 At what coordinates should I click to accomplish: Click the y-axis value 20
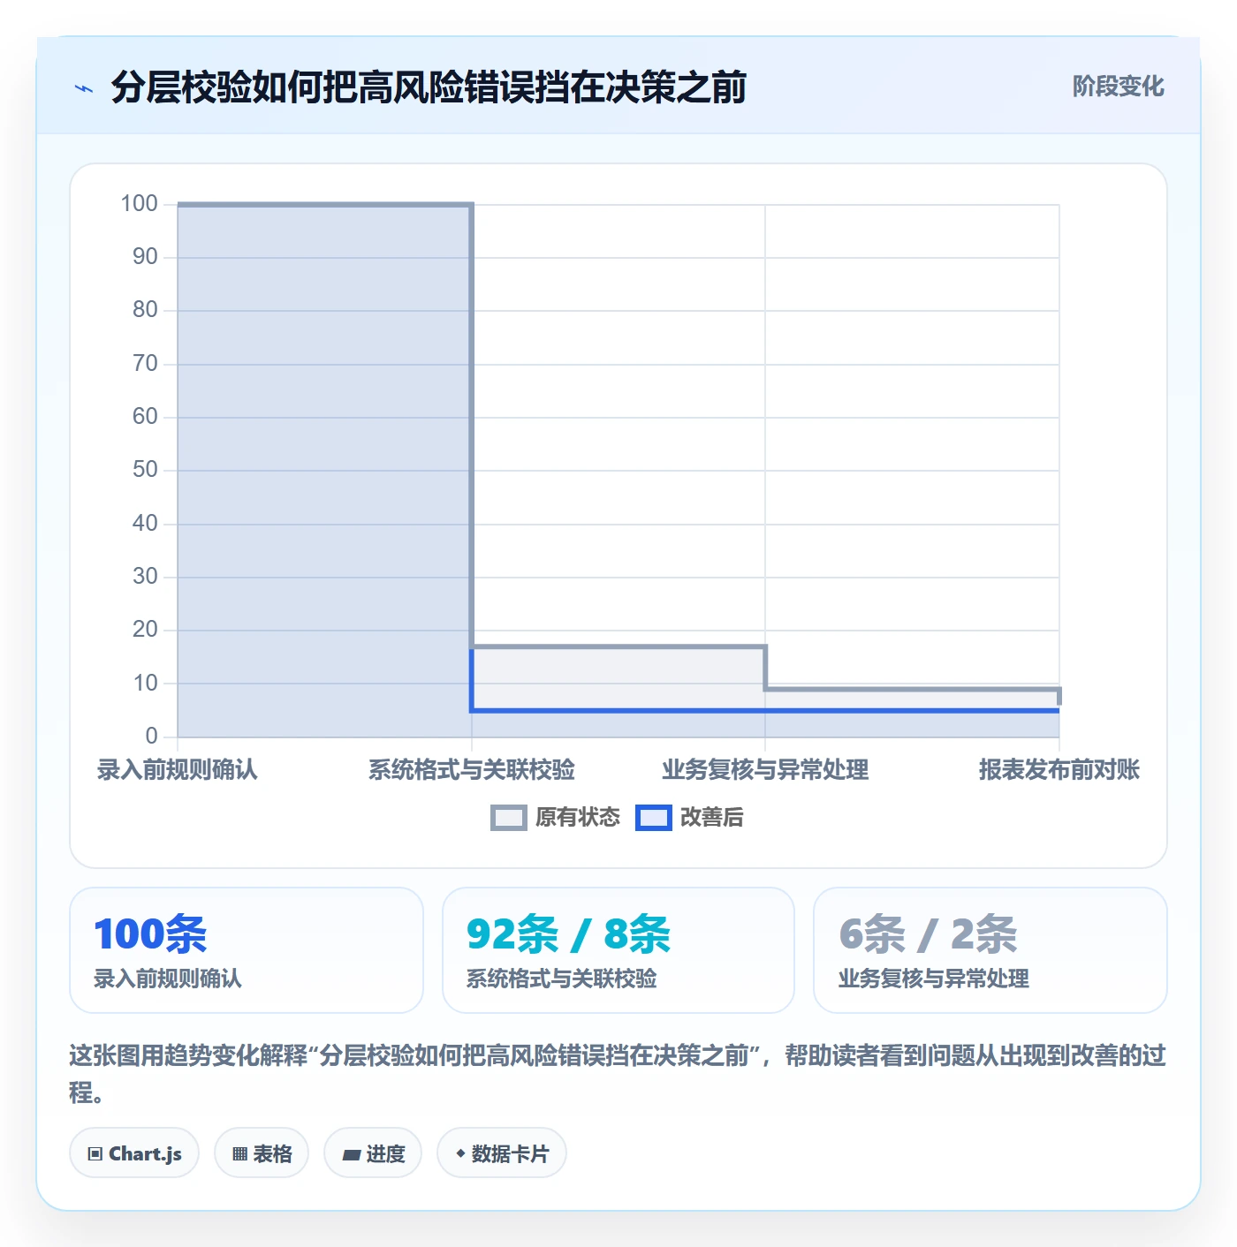point(145,630)
